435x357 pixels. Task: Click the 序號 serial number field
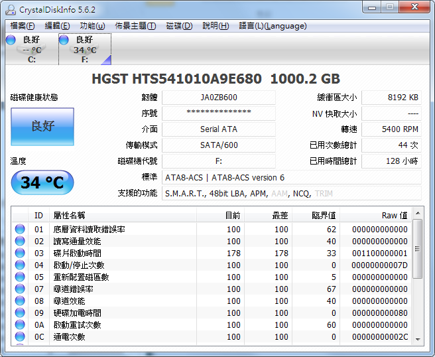click(x=218, y=113)
